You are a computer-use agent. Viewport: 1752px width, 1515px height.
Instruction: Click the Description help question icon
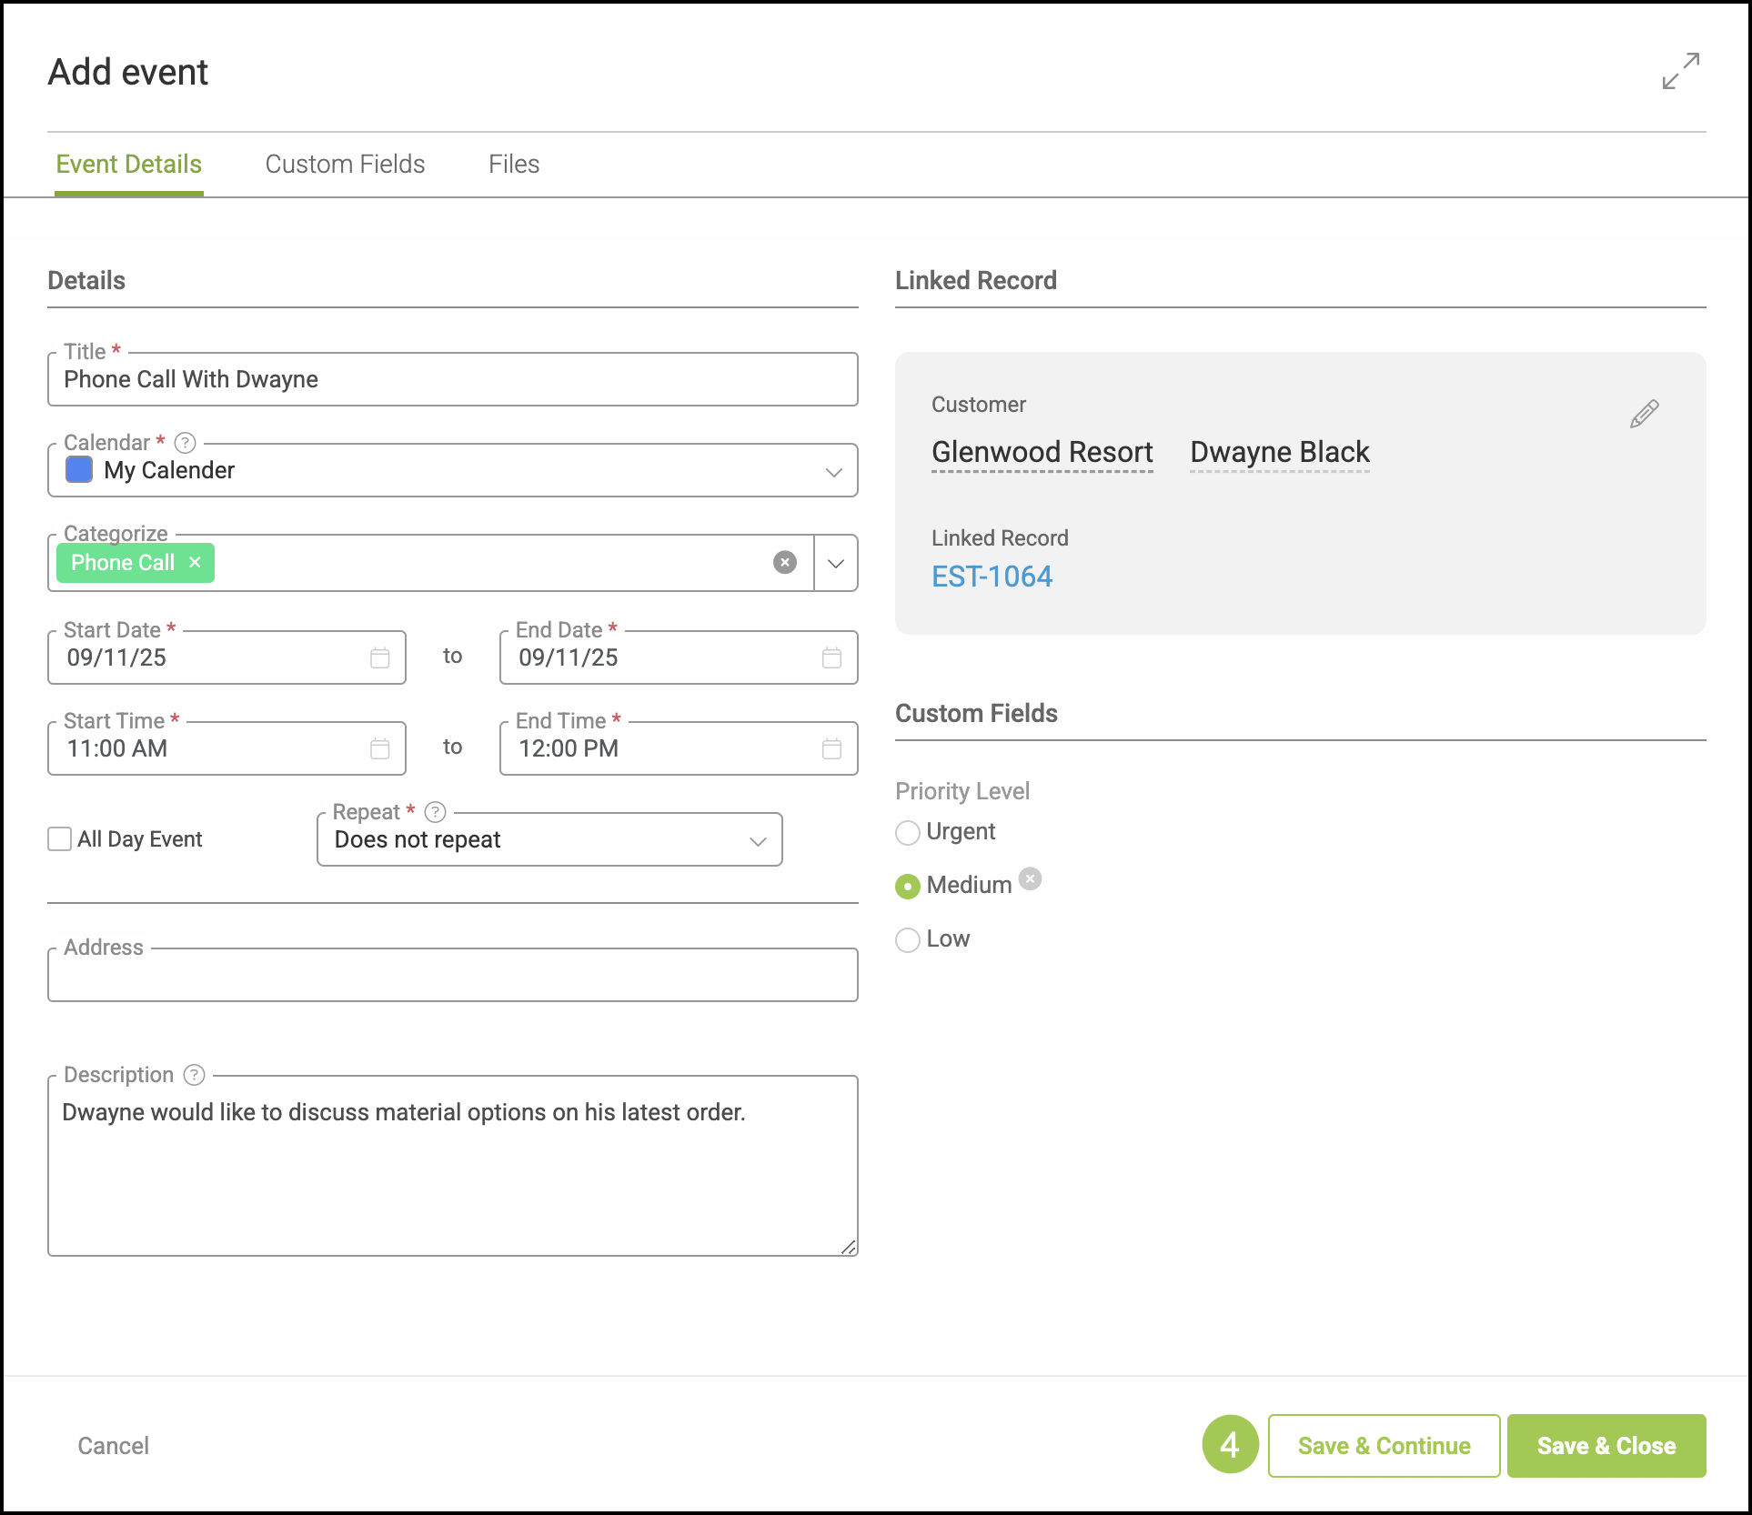[x=194, y=1075]
